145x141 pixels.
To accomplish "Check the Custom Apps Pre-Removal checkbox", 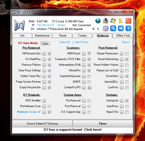I will (89, 101).
